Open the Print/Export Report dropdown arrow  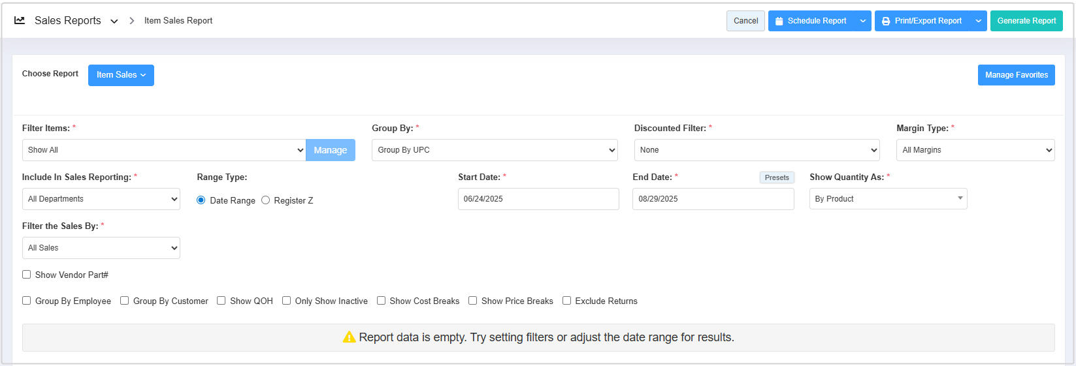point(978,21)
